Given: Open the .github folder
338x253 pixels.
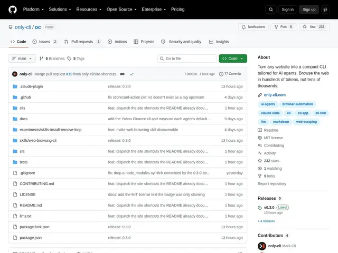Looking at the screenshot, I should [25, 97].
